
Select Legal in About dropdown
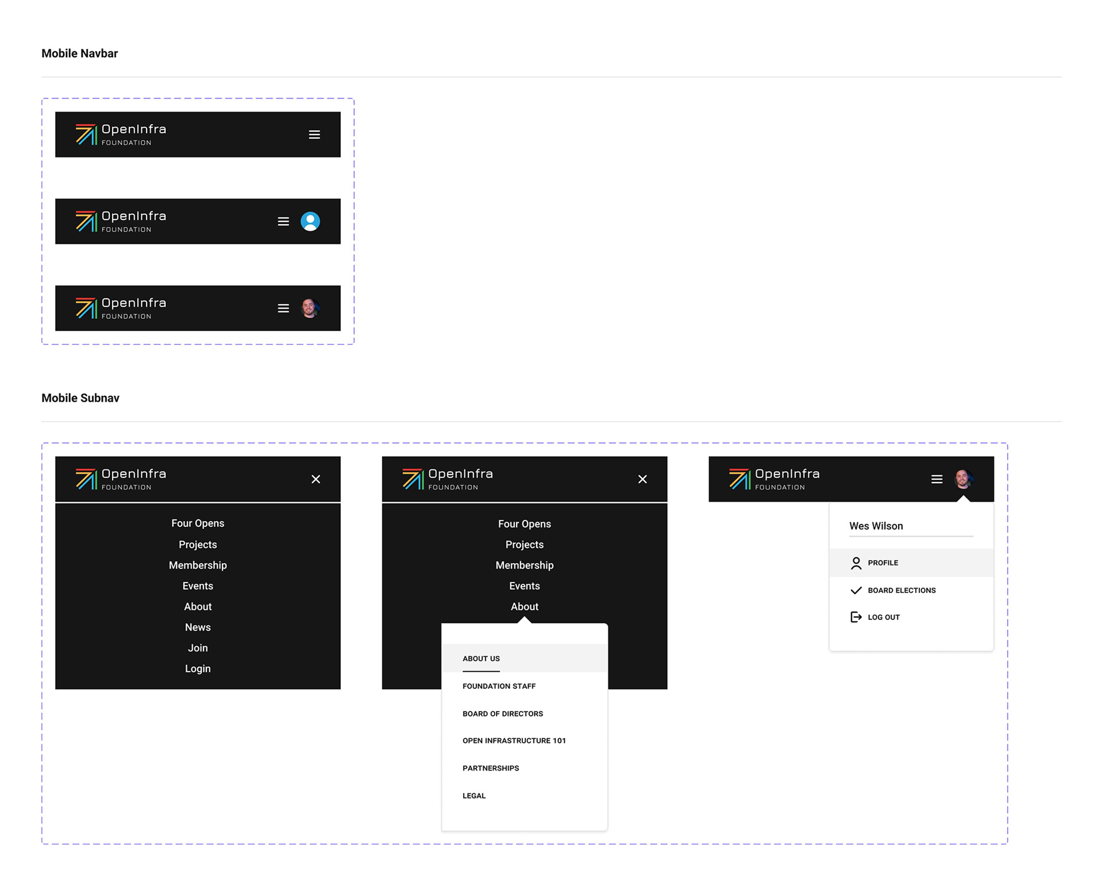(x=474, y=796)
